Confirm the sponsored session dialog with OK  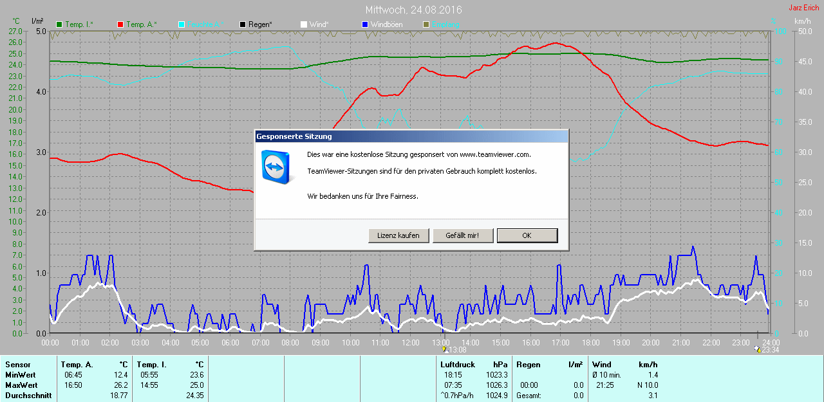[x=527, y=235]
